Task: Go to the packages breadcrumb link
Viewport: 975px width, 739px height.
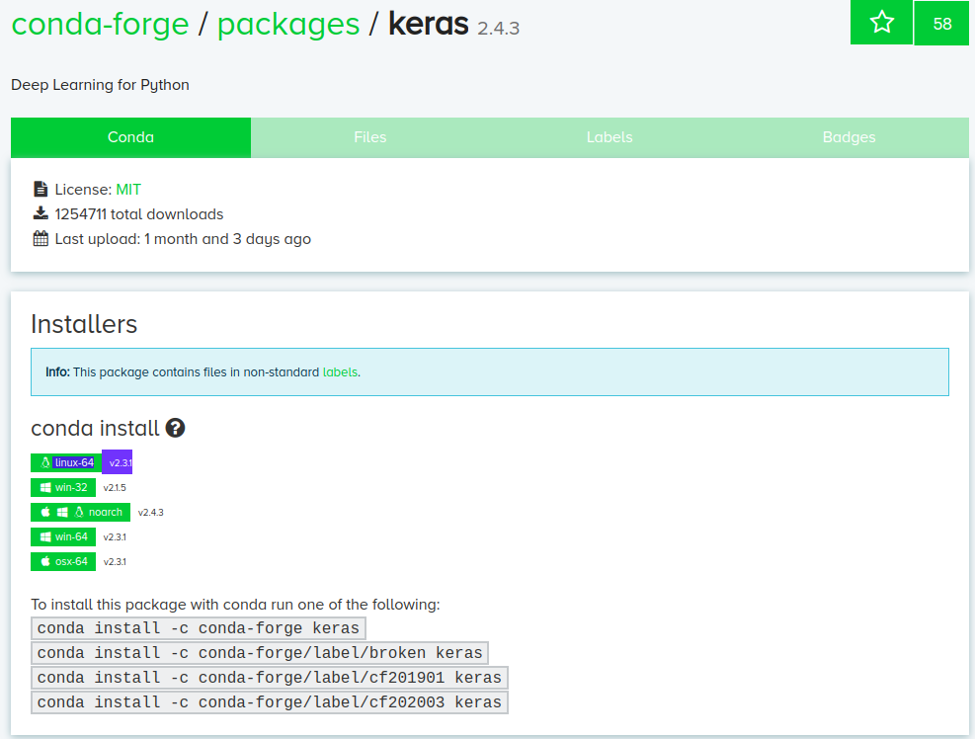Action: tap(288, 25)
